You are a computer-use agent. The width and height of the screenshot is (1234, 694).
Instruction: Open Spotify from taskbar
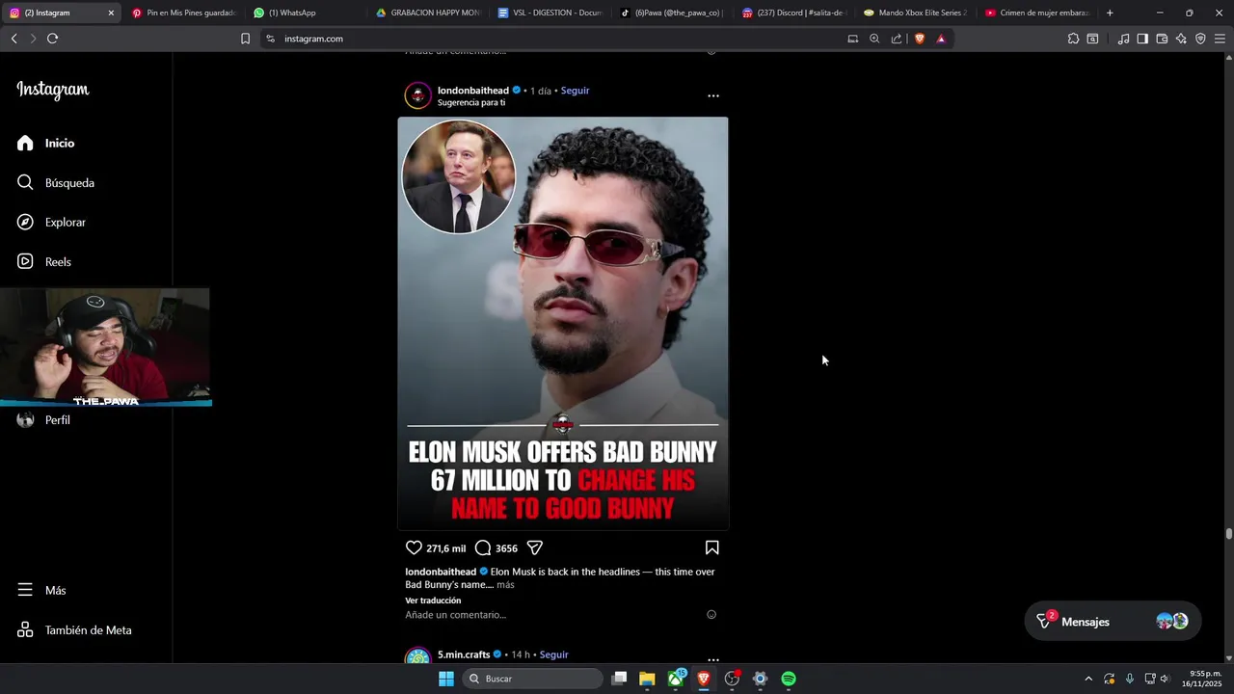(x=789, y=679)
